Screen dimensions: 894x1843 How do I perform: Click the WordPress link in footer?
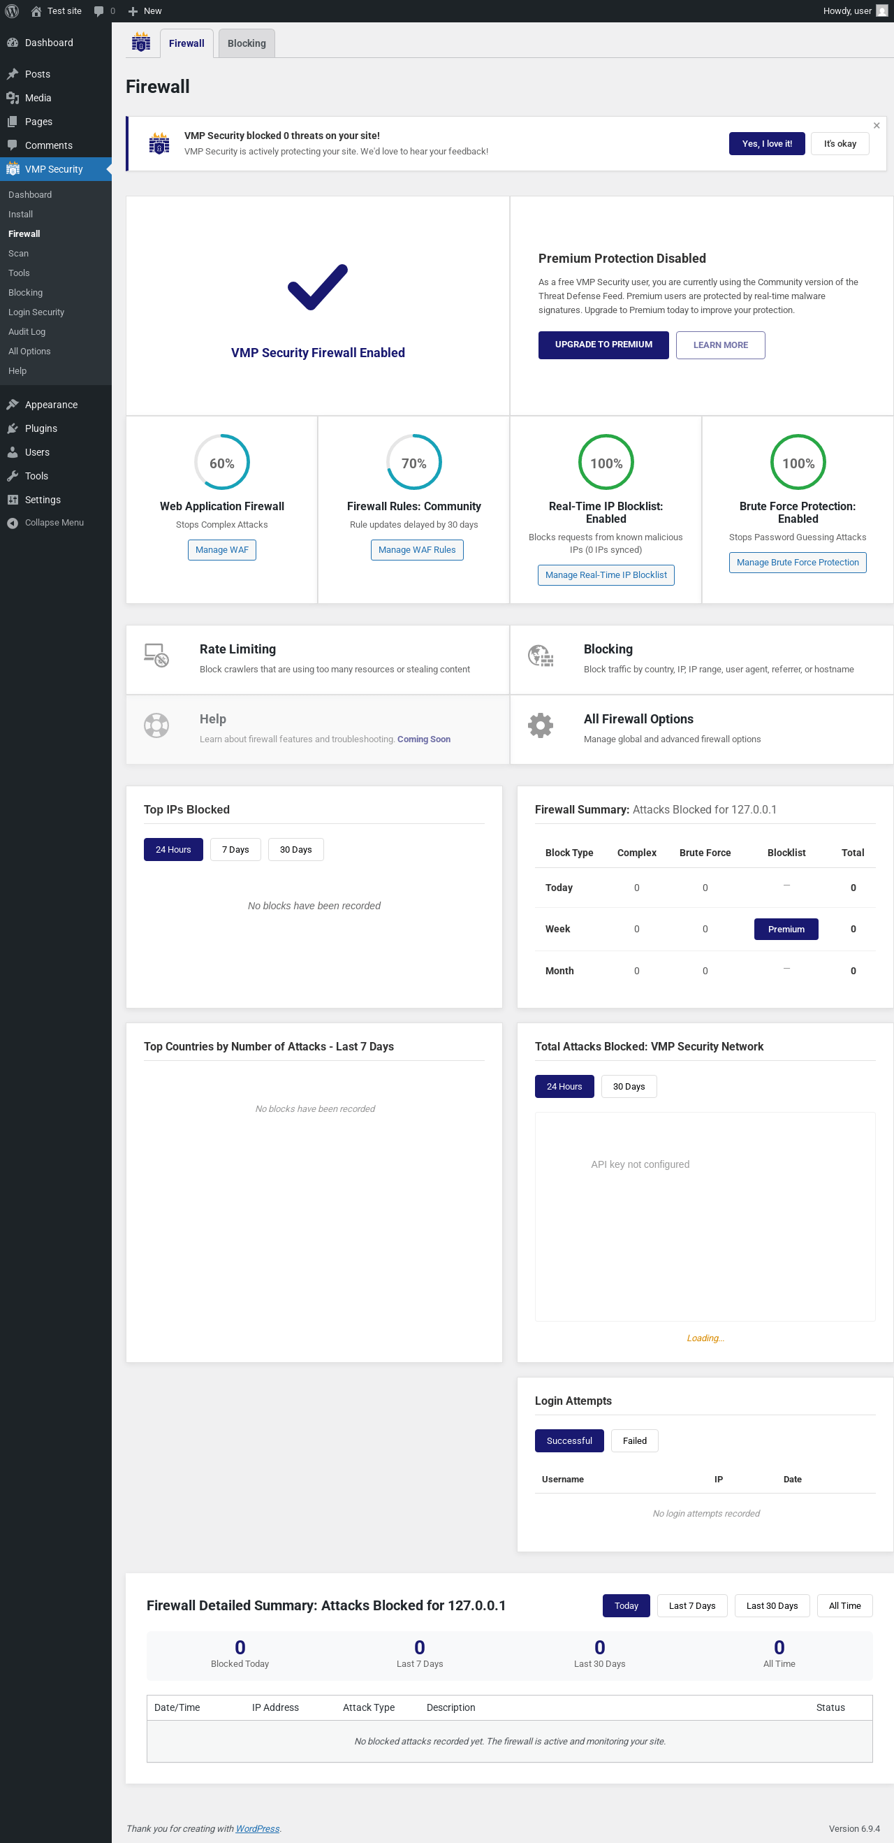coord(258,1829)
